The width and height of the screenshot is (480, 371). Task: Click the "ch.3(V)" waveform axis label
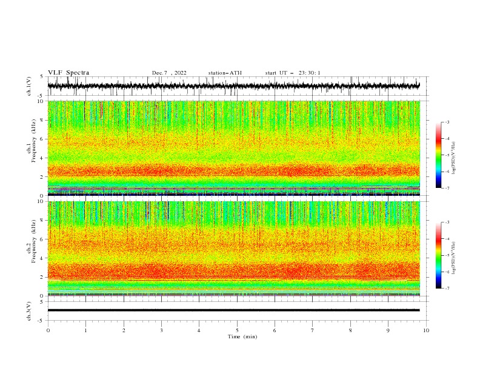tap(29, 311)
